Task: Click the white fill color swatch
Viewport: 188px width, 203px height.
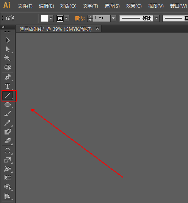Action: [45, 19]
